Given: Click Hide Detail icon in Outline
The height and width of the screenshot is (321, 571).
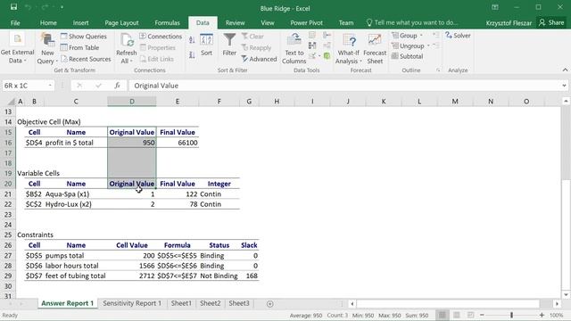Looking at the screenshot, I should (x=435, y=45).
